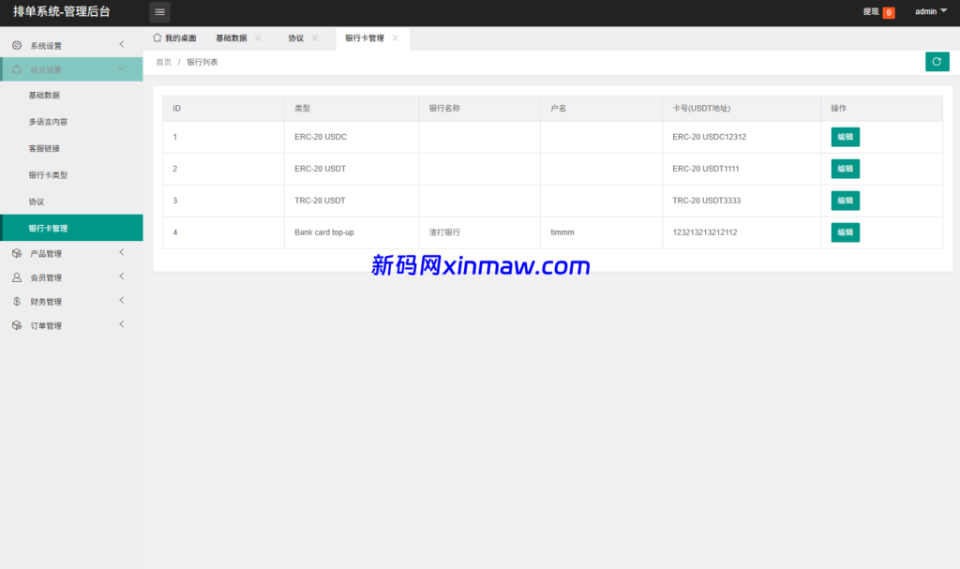Image resolution: width=960 pixels, height=569 pixels.
Task: Click 编辑 button for Bank card top-up row
Action: 844,232
